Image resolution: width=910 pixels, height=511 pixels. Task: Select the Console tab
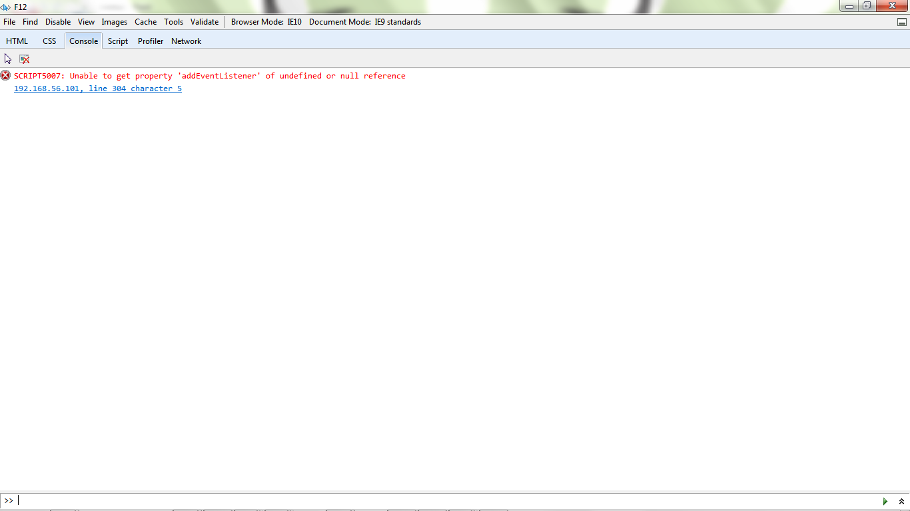(84, 41)
